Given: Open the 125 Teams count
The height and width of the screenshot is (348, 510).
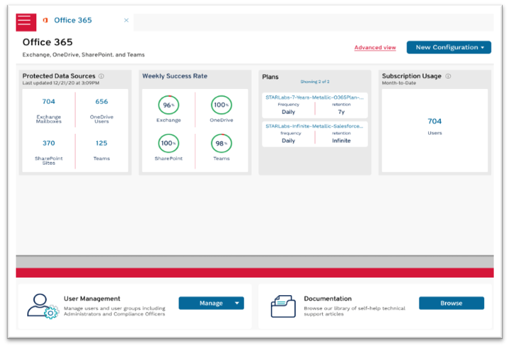Looking at the screenshot, I should click(x=102, y=143).
